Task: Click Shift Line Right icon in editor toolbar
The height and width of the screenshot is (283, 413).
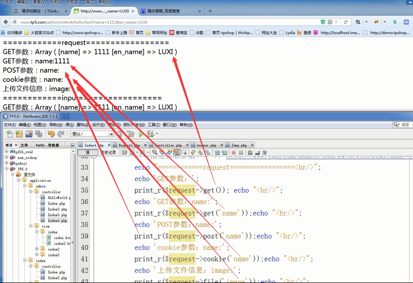Action: click(x=224, y=152)
